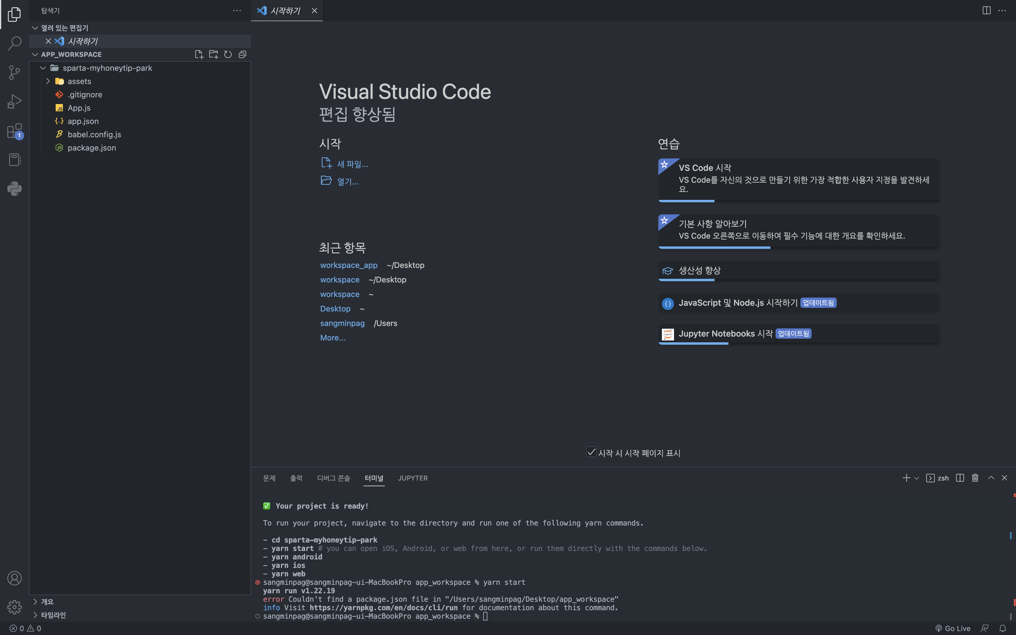Viewport: 1016px width, 635px height.
Task: Collapse all folders in Explorer
Action: (242, 55)
